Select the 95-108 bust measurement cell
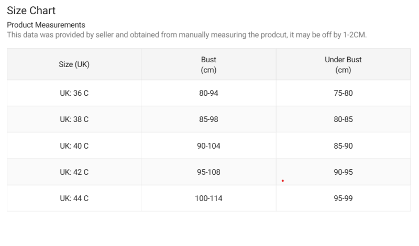Viewport: 419px width, 246px height. (x=208, y=172)
